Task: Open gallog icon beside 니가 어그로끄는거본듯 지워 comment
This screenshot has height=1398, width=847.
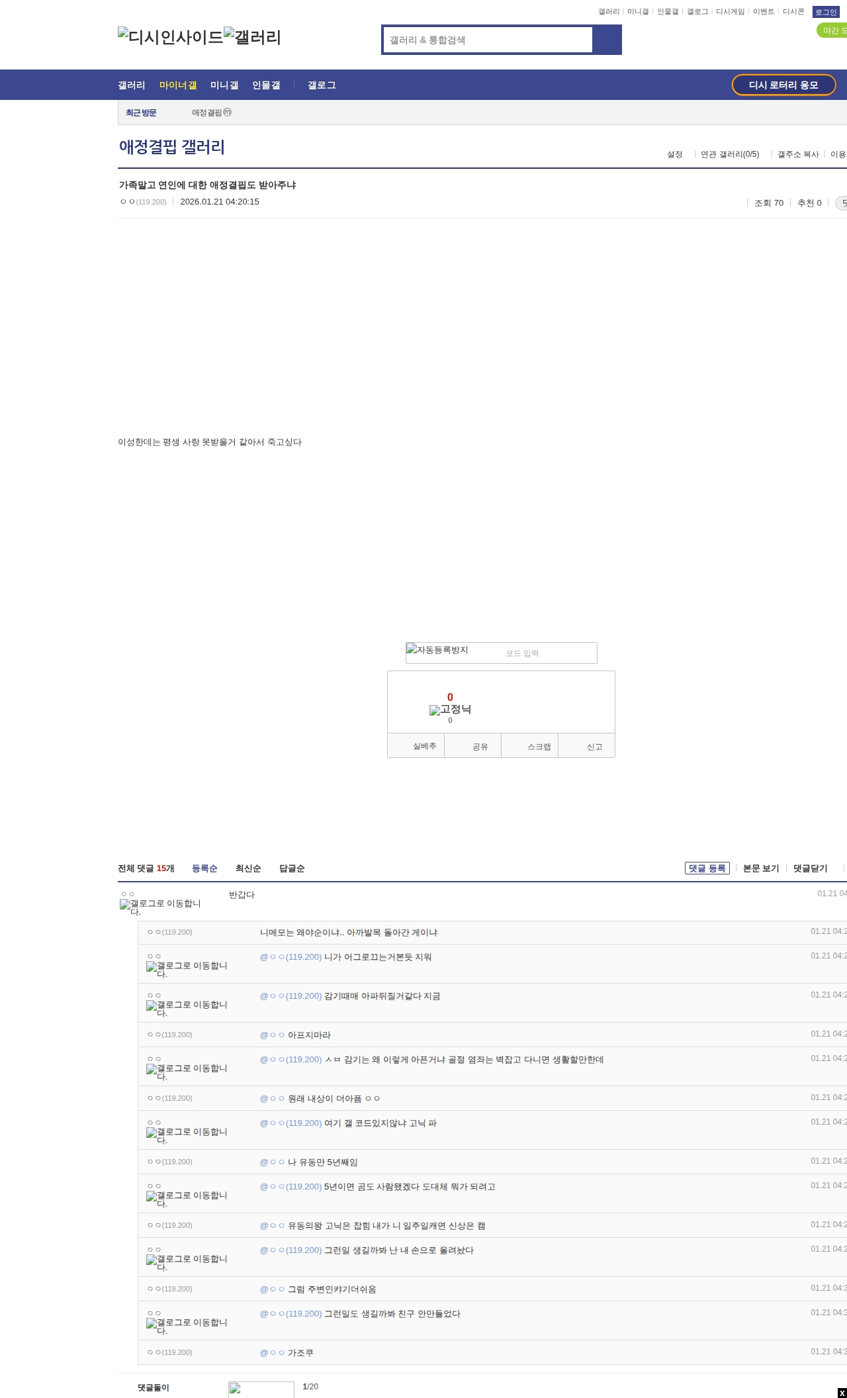Action: (187, 969)
